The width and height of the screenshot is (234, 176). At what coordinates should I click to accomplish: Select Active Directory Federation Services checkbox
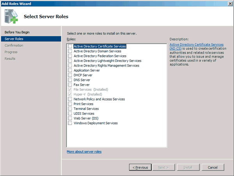70,56
